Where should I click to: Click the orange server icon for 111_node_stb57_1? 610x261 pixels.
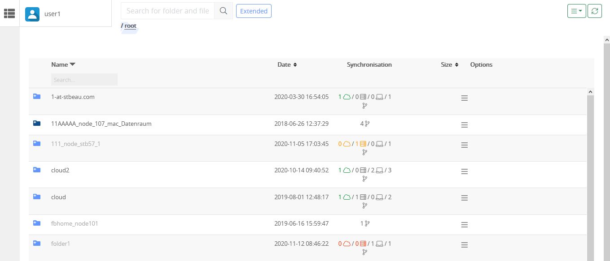point(364,144)
